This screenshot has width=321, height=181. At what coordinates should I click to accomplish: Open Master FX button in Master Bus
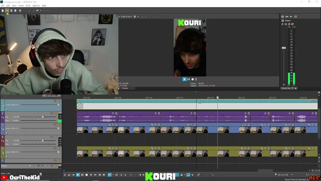pos(282,24)
